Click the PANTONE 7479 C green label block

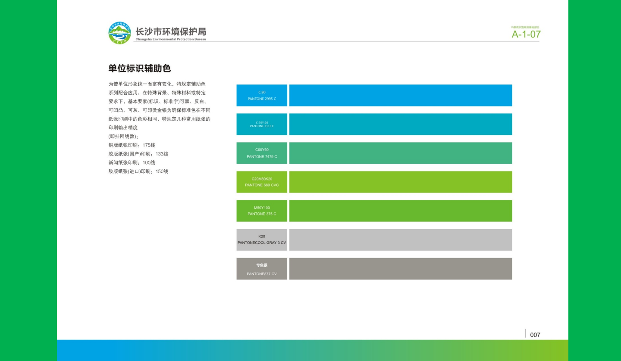click(x=261, y=153)
